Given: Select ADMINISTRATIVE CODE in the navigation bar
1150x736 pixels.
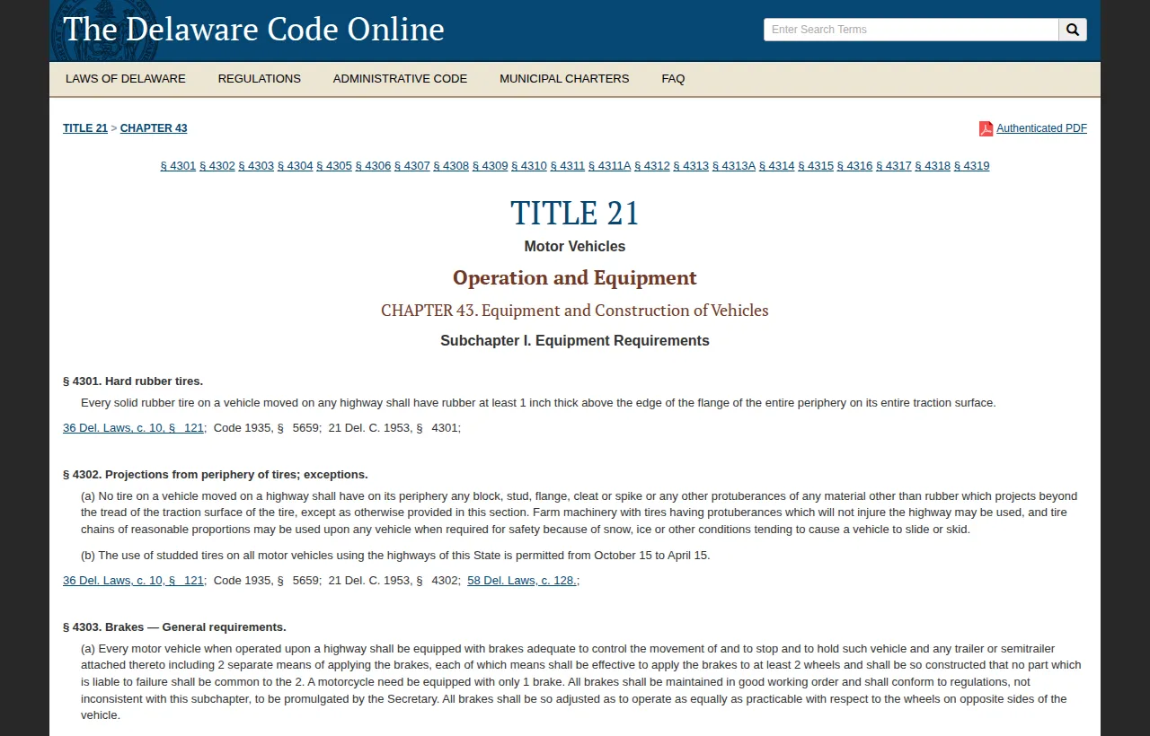Looking at the screenshot, I should click(400, 79).
